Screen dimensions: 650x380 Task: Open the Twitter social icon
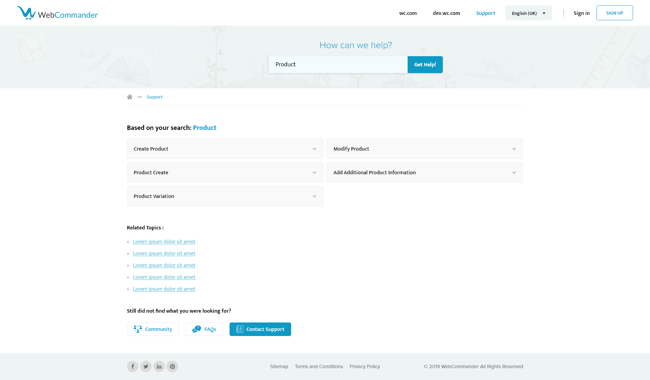point(146,366)
